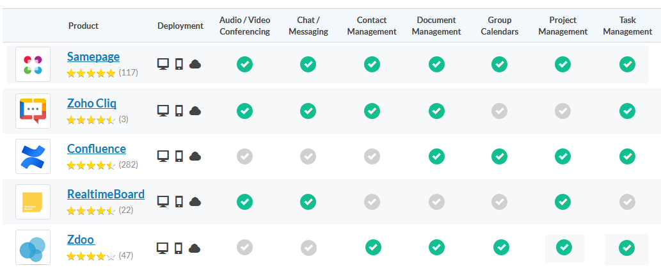
Task: Click RealtimeBoard desktop deployment icon
Action: [163, 202]
